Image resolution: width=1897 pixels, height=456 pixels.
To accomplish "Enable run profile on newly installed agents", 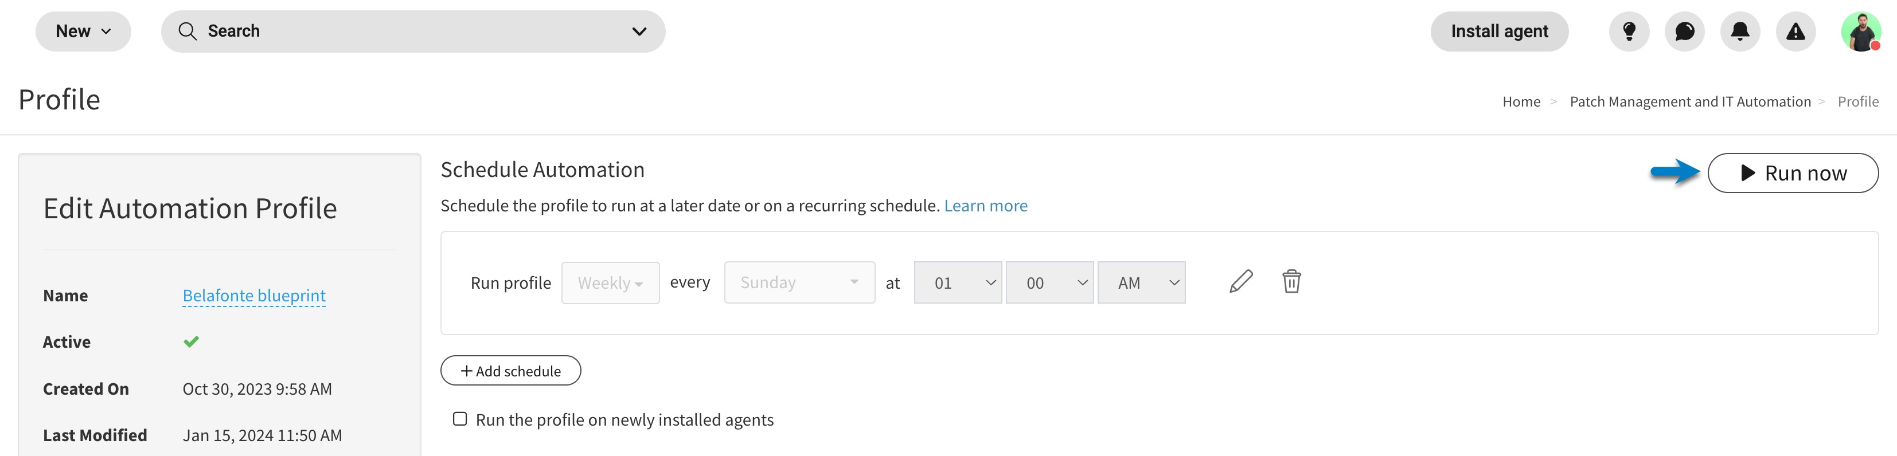I will coord(459,419).
